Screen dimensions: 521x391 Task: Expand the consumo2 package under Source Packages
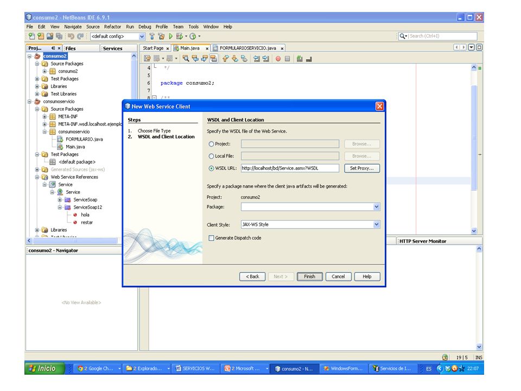45,71
